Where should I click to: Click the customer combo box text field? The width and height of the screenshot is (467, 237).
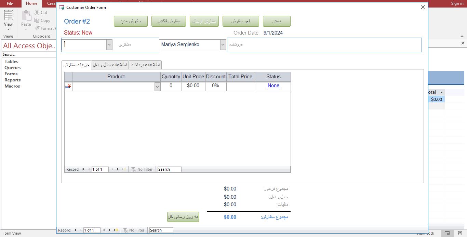(x=84, y=45)
